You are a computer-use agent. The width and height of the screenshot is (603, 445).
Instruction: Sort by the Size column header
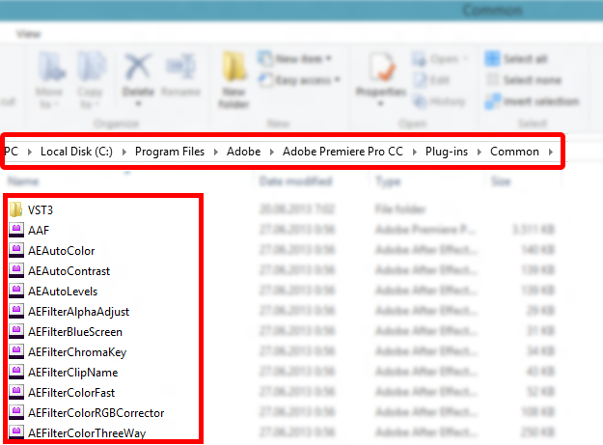coord(501,181)
